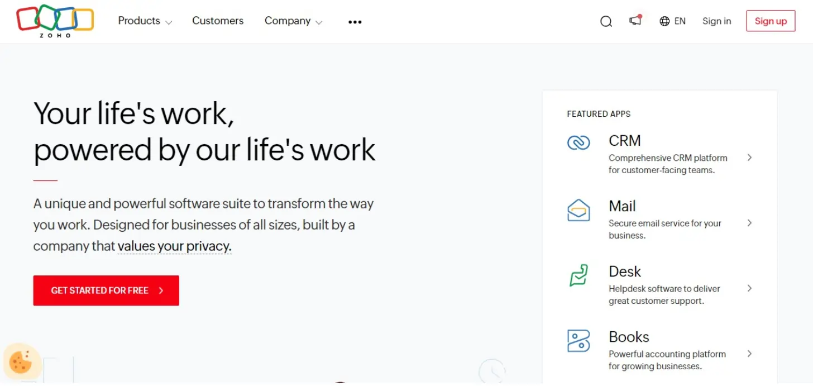Click the chevron beside Mail
The image size is (813, 386).
[x=750, y=223]
